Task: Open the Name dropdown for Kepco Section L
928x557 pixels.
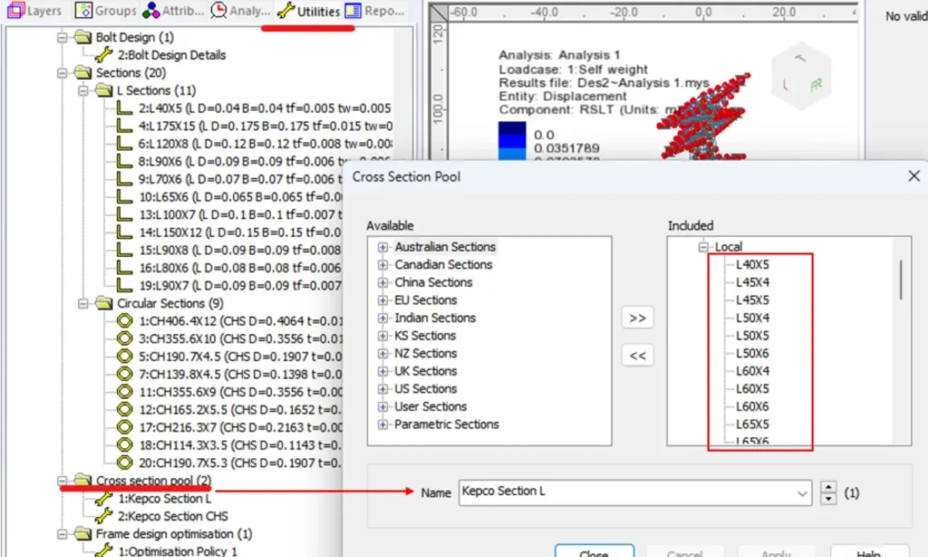Action: tap(802, 493)
